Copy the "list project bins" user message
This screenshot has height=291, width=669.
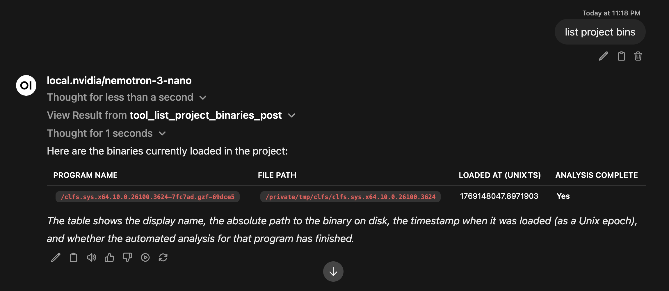point(621,56)
